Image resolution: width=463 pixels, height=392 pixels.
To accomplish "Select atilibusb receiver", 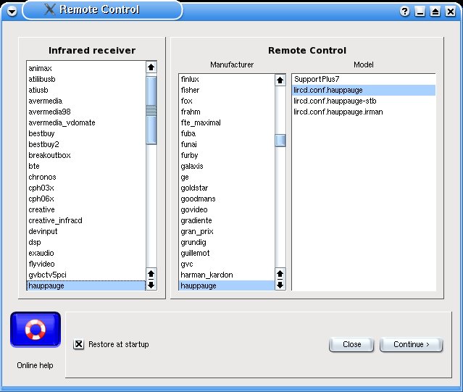I will click(x=86, y=79).
